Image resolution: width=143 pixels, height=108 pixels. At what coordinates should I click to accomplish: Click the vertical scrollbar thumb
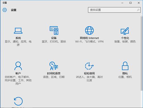coord(142,53)
